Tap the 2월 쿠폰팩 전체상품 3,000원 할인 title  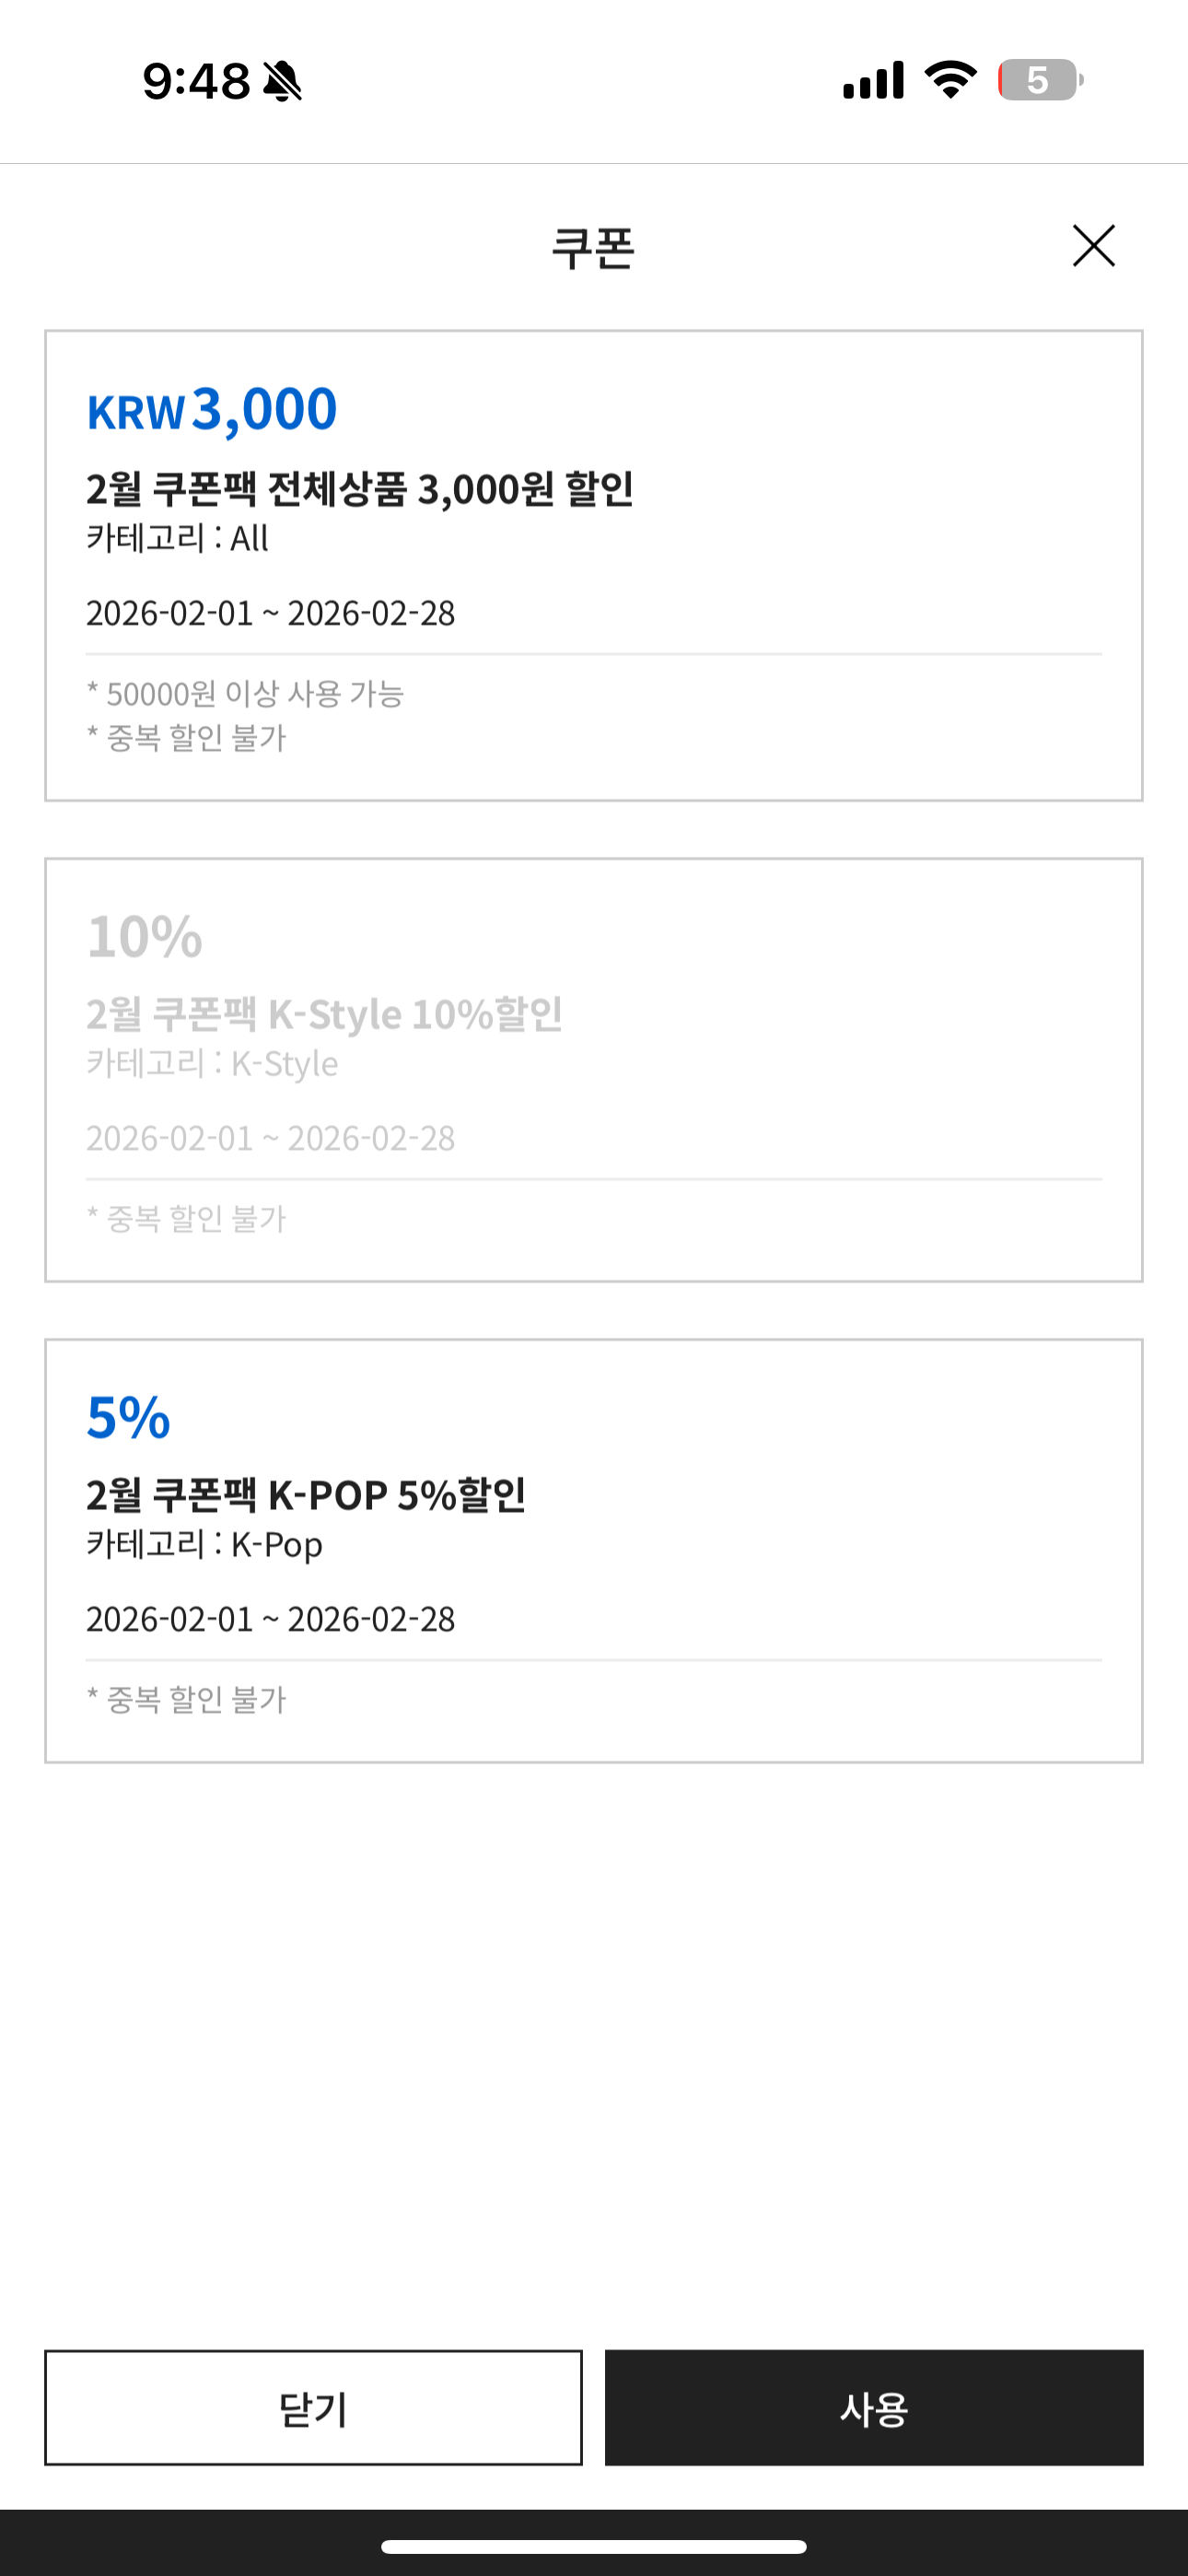[x=359, y=489]
